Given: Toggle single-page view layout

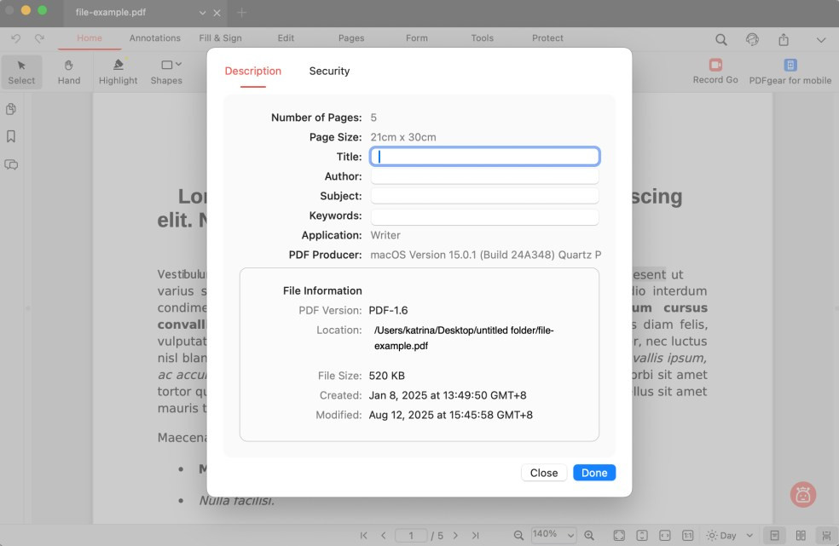Looking at the screenshot, I should pos(774,535).
